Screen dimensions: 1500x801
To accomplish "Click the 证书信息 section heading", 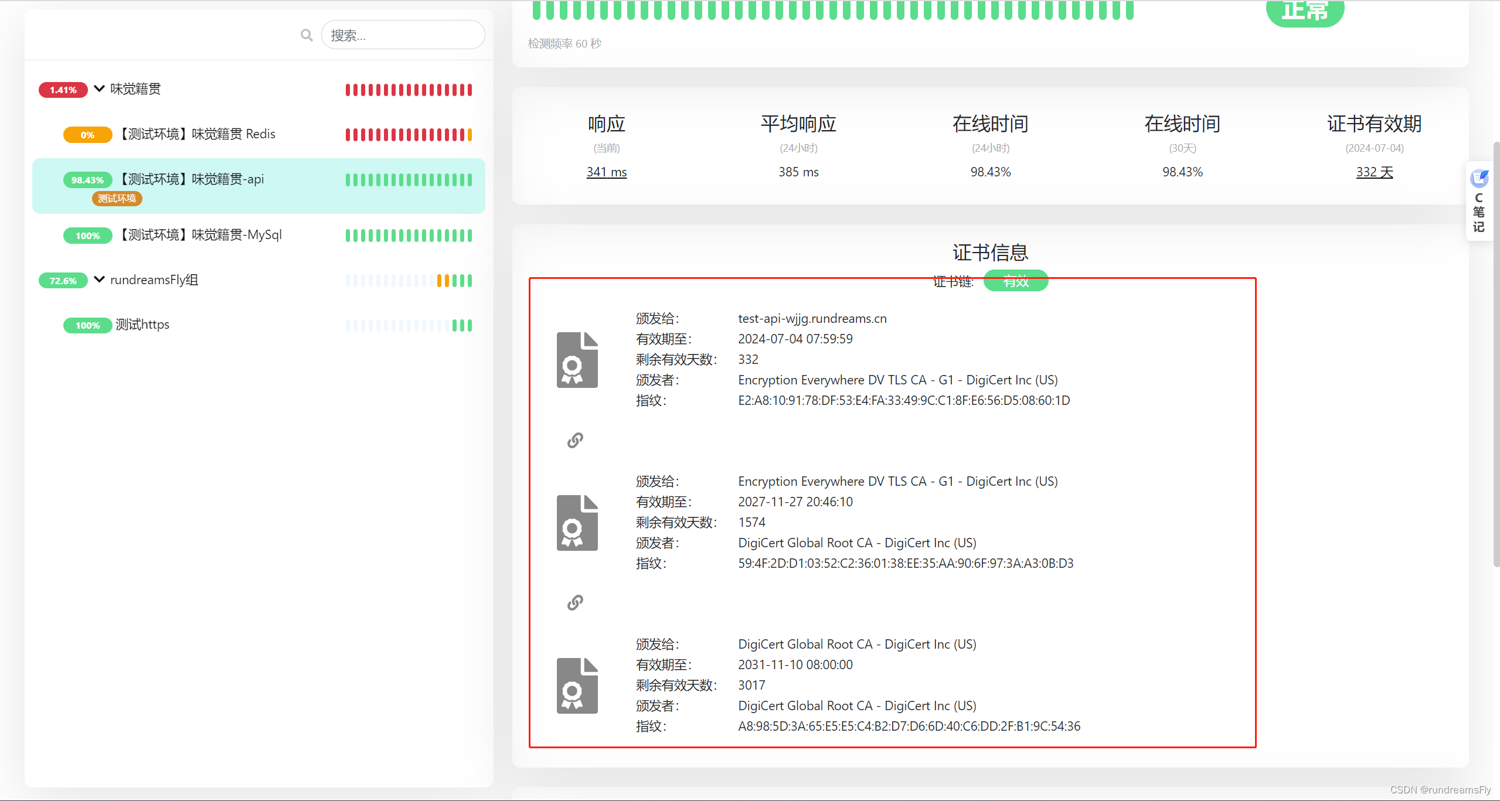I will 991,253.
